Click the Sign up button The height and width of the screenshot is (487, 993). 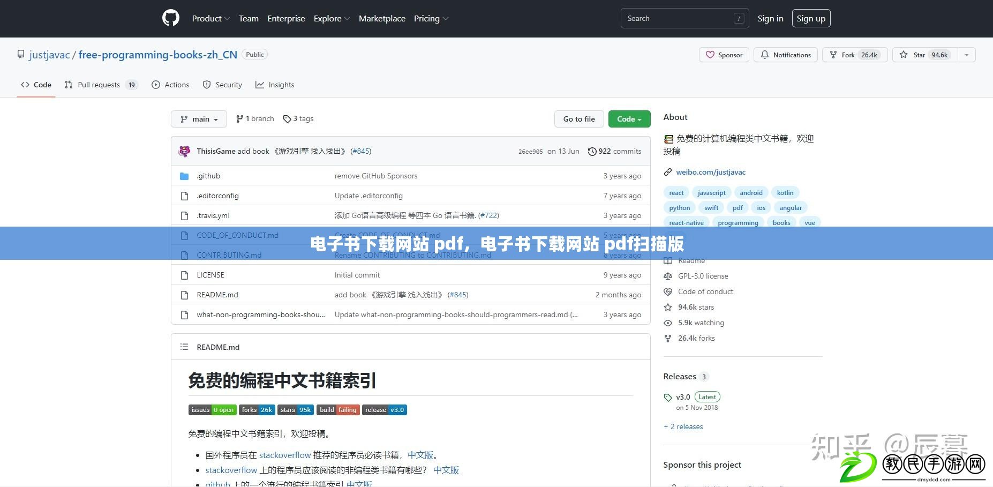[811, 18]
